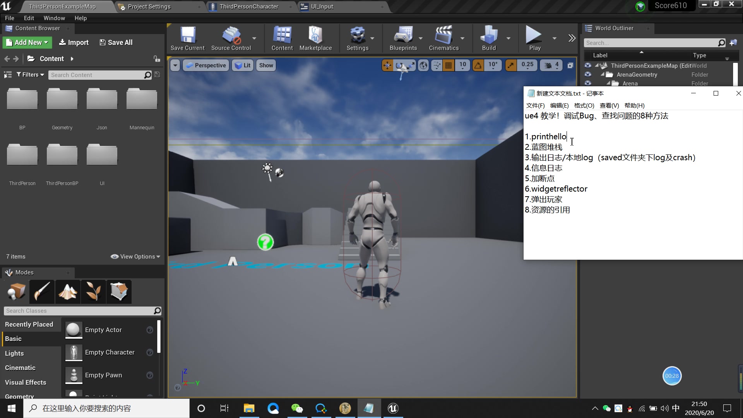Click the Import button
This screenshot has width=743, height=418.
pos(74,42)
